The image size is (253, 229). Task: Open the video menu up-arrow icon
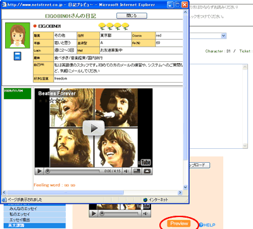click(x=147, y=171)
